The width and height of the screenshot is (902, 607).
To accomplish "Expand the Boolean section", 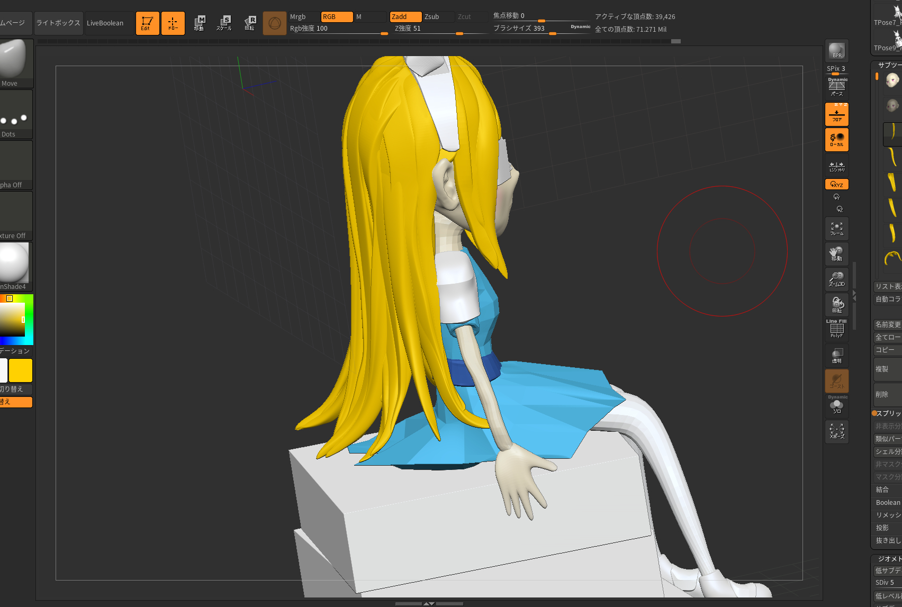I will tap(888, 502).
